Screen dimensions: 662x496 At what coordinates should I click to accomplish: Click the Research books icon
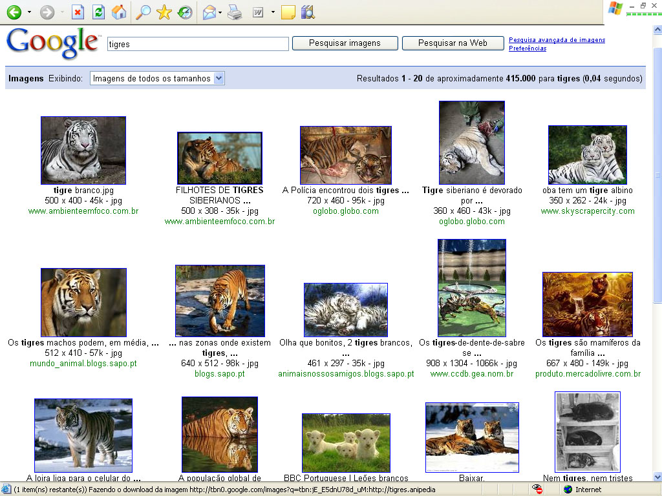[x=308, y=12]
